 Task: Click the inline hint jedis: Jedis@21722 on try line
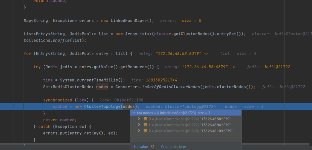point(268,67)
